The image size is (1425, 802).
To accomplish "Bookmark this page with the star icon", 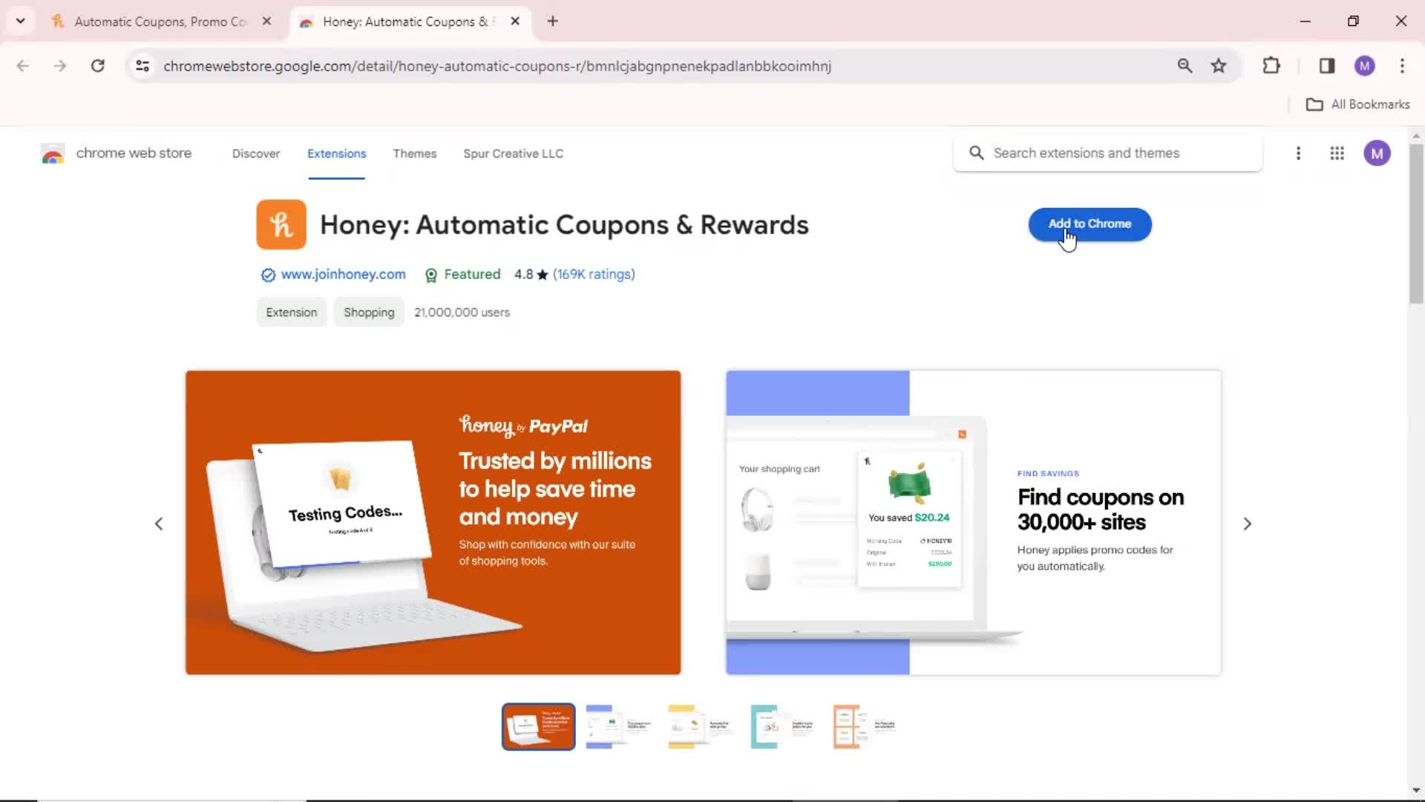I will (x=1219, y=66).
